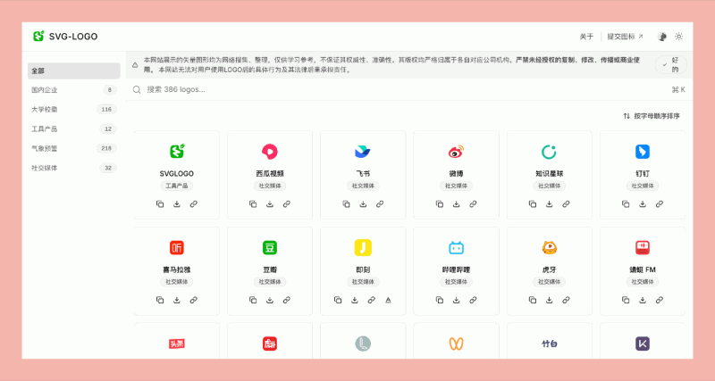Copy the 豆瓣 logo SVG
The width and height of the screenshot is (715, 381).
(253, 300)
